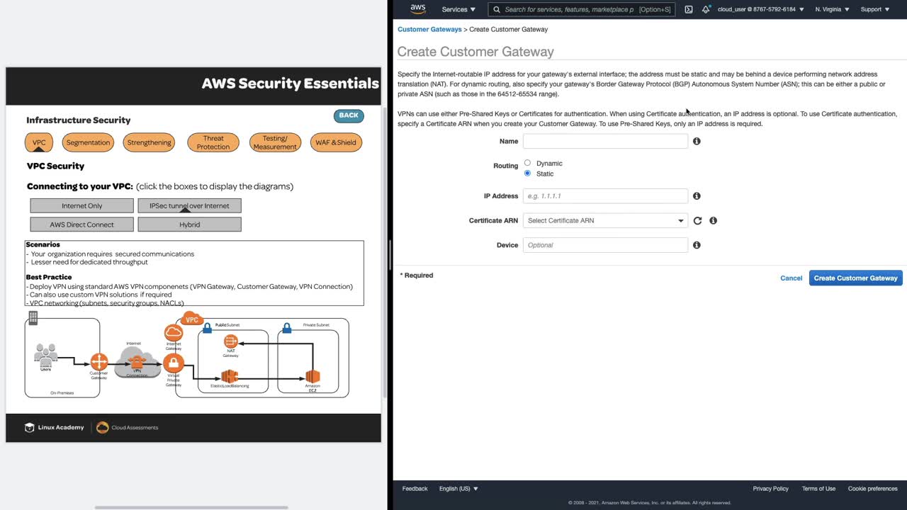The image size is (907, 510).
Task: Click the Private Subnet lock icon
Action: pos(287,328)
